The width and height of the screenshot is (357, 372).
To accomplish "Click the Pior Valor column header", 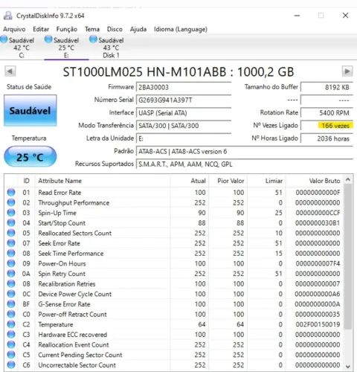I will pos(228,181).
